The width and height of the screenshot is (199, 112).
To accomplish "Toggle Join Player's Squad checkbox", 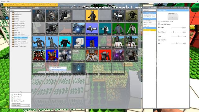I will [12, 101].
